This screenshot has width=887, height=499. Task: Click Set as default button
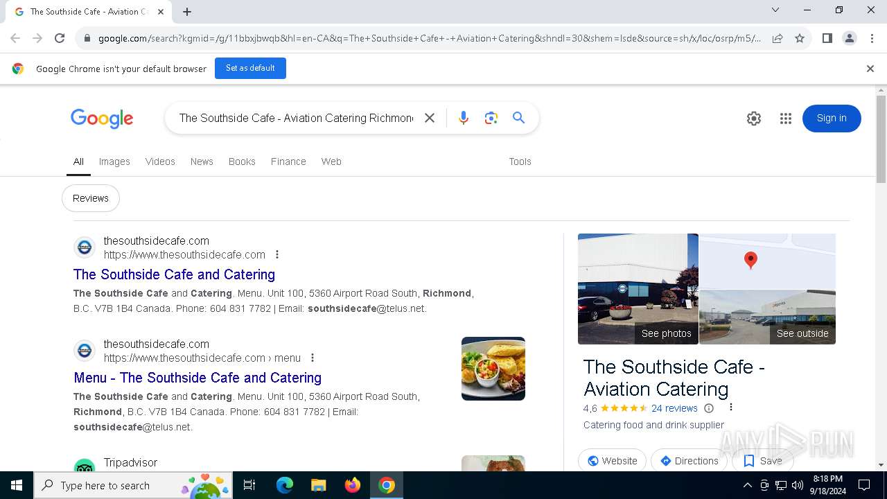tap(250, 68)
